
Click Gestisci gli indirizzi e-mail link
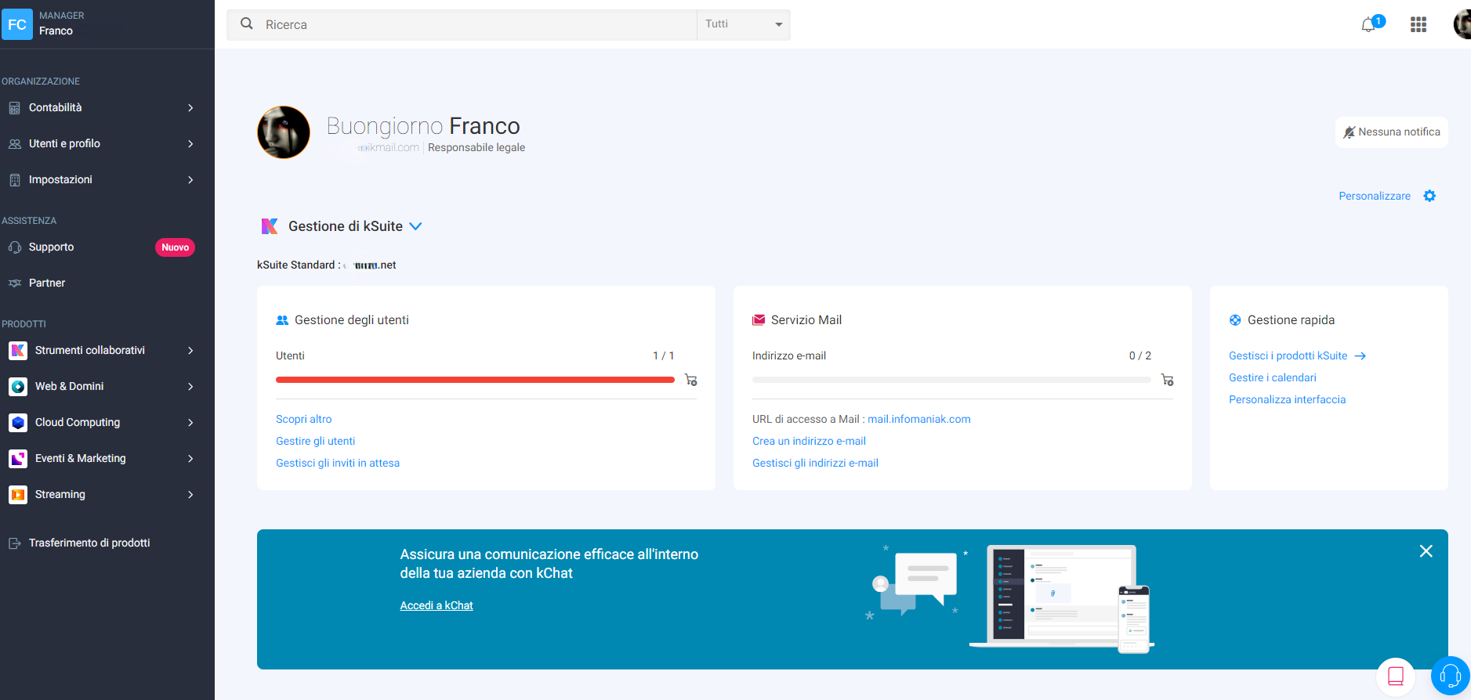(815, 463)
